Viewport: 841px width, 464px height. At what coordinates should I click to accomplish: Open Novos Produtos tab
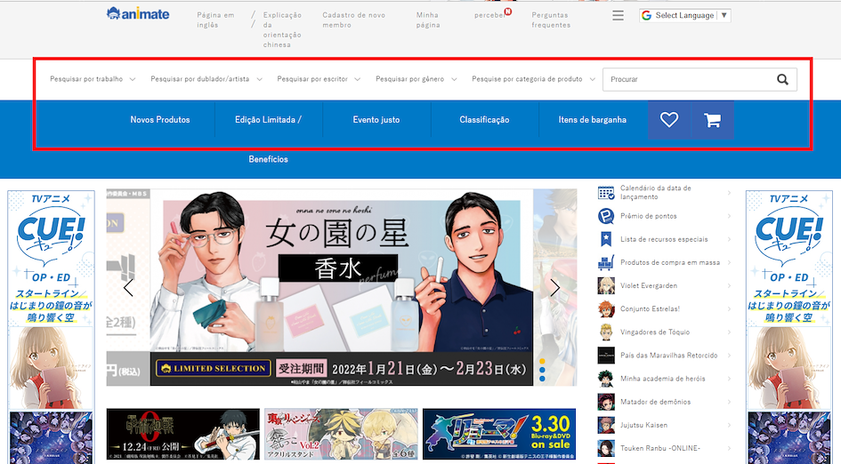(x=160, y=119)
